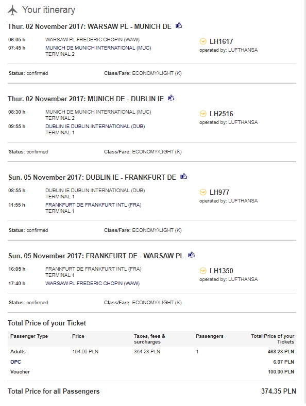Open Warsaw Frederic Chopin (WAW) arrival link
The height and width of the screenshot is (406, 306).
pyautogui.click(x=92, y=283)
